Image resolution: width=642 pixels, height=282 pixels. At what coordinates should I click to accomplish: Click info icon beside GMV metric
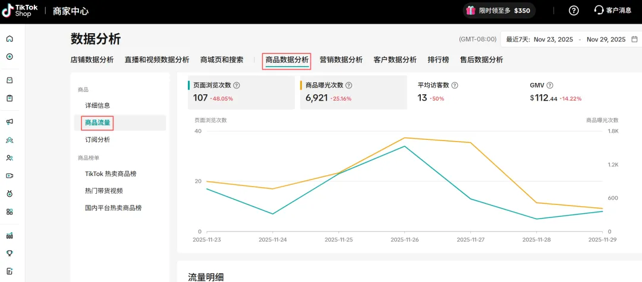click(550, 85)
